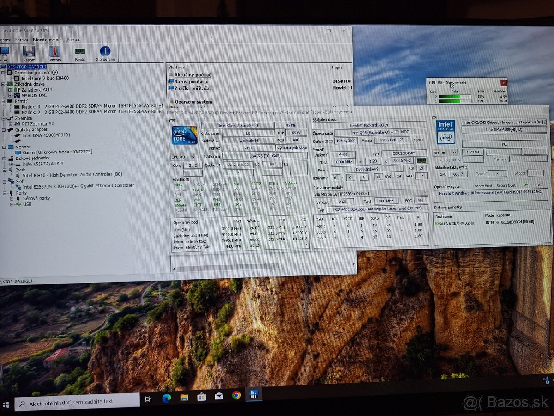Open the Pomoc menu
The image size is (554, 416).
pos(73,39)
